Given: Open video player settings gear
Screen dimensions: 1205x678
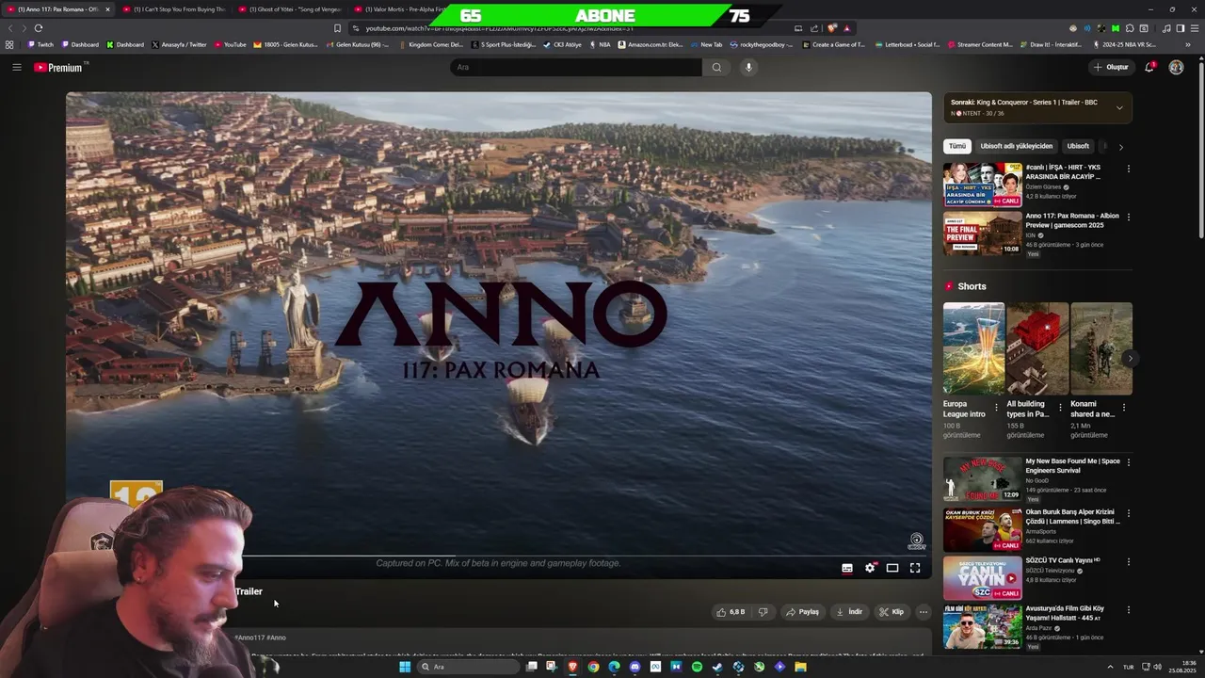Looking at the screenshot, I should tap(870, 568).
